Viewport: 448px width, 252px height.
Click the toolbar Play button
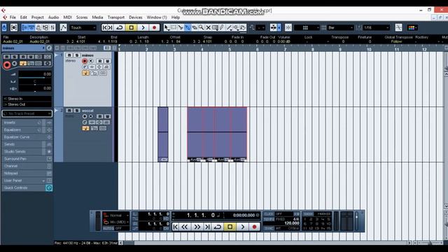tap(143, 28)
